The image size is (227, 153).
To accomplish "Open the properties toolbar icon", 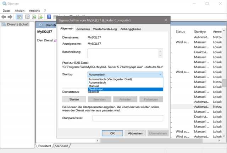I will click(27, 17).
